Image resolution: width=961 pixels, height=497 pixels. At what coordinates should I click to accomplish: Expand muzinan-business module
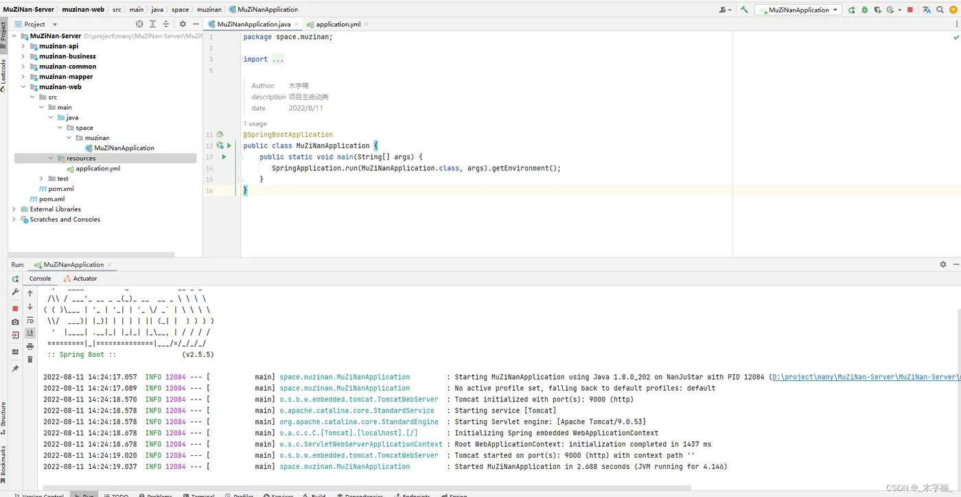(23, 56)
